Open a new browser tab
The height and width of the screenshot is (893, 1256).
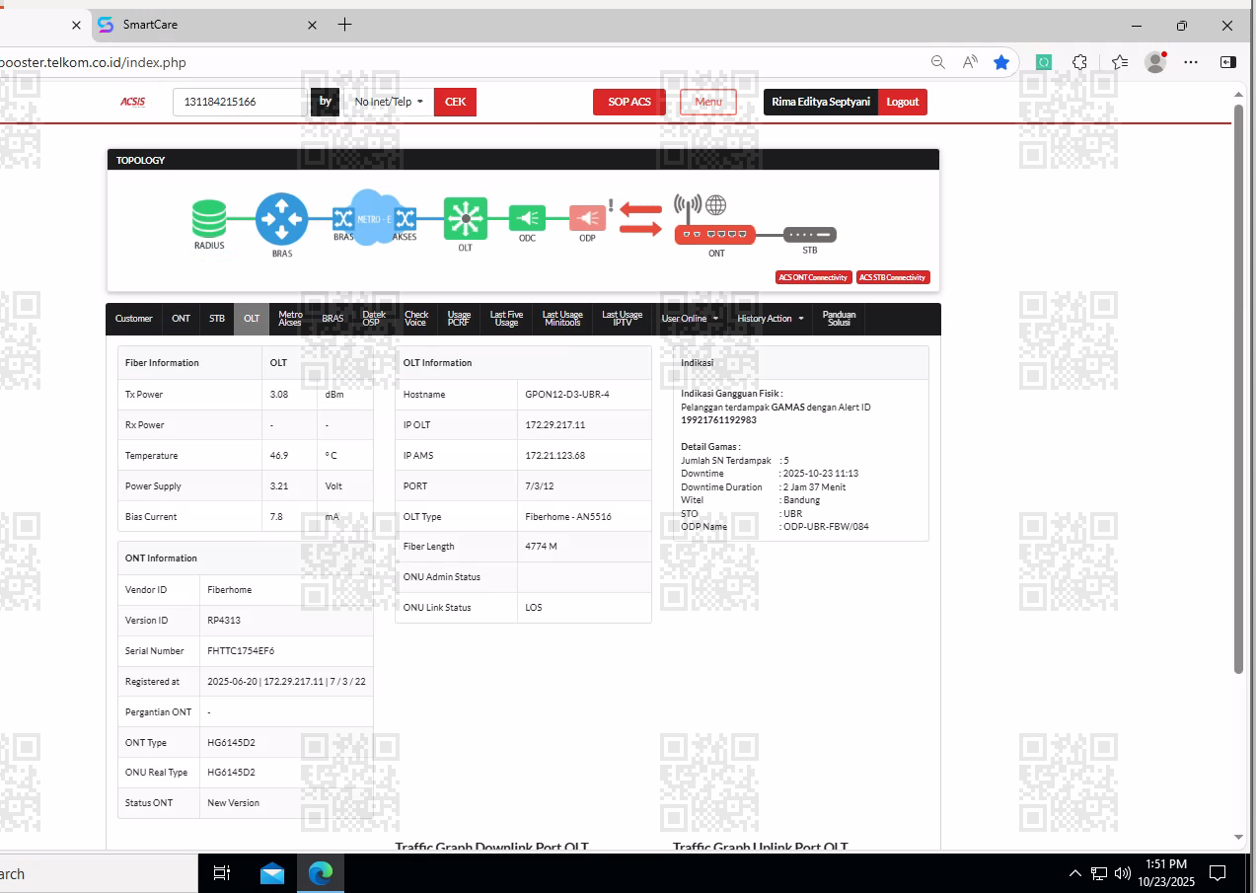click(344, 25)
